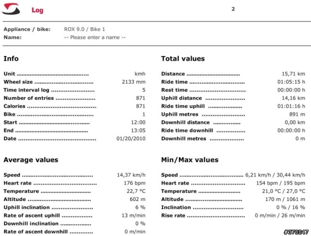Click the min/max Heart rate 154 / 195 bpm
The height and width of the screenshot is (236, 311).
coord(281,183)
